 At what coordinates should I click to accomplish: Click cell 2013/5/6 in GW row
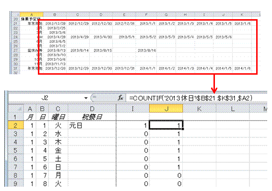[x=224, y=37]
